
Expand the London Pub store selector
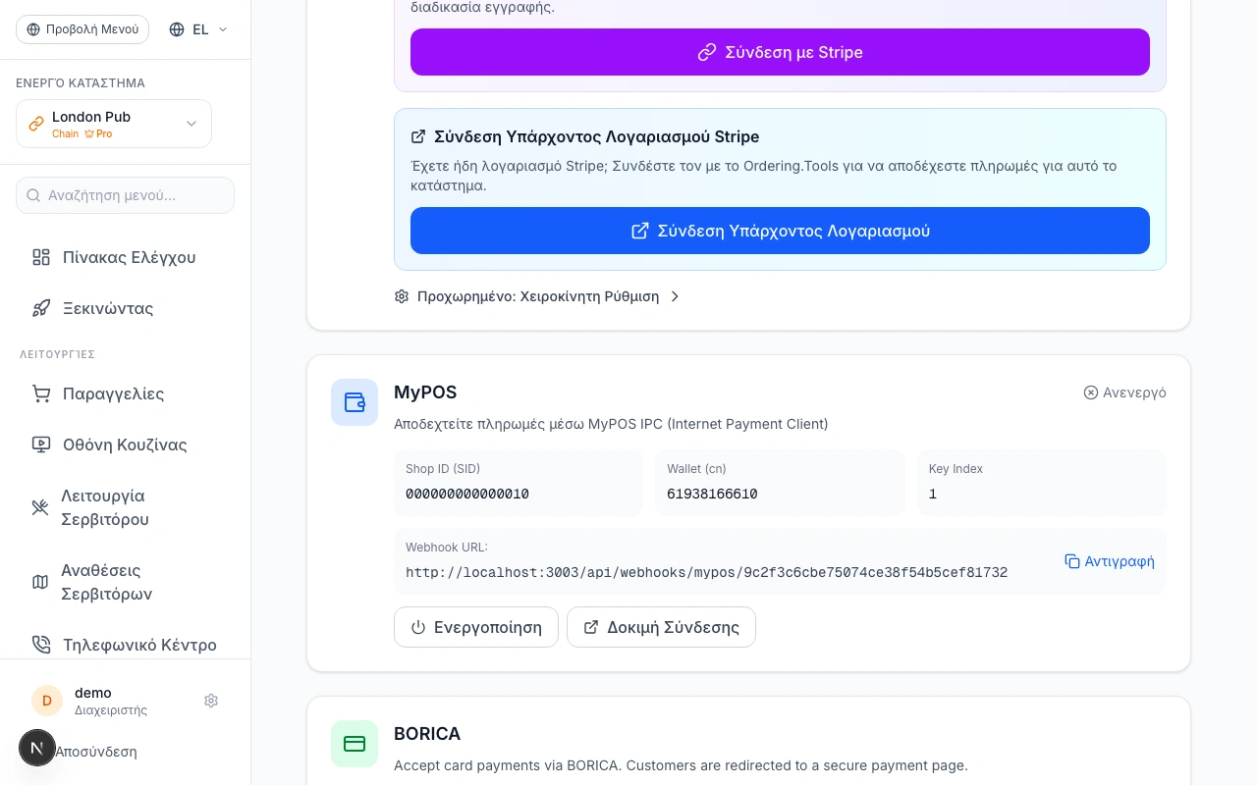[114, 124]
